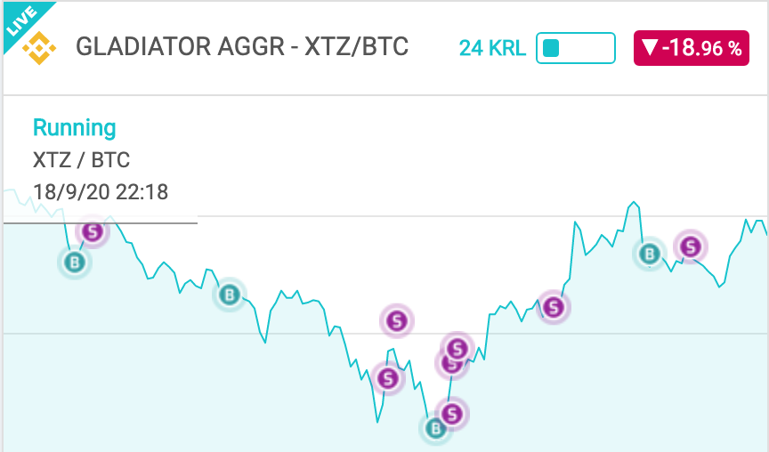The image size is (769, 452).
Task: Click the Running status label
Action: [x=75, y=128]
